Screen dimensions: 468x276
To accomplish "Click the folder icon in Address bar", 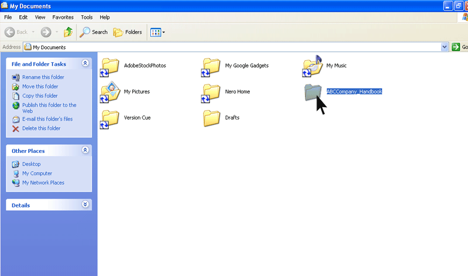I will [27, 47].
